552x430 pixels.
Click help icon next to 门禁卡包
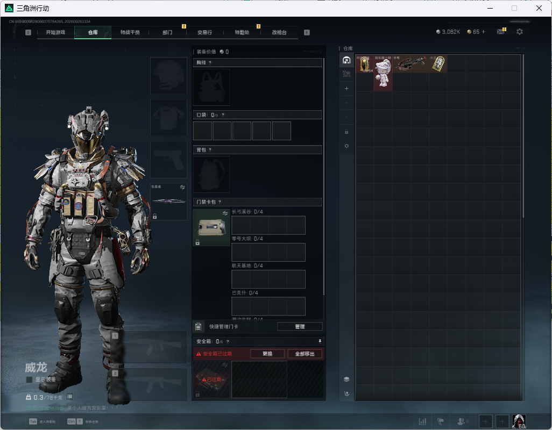coord(220,202)
